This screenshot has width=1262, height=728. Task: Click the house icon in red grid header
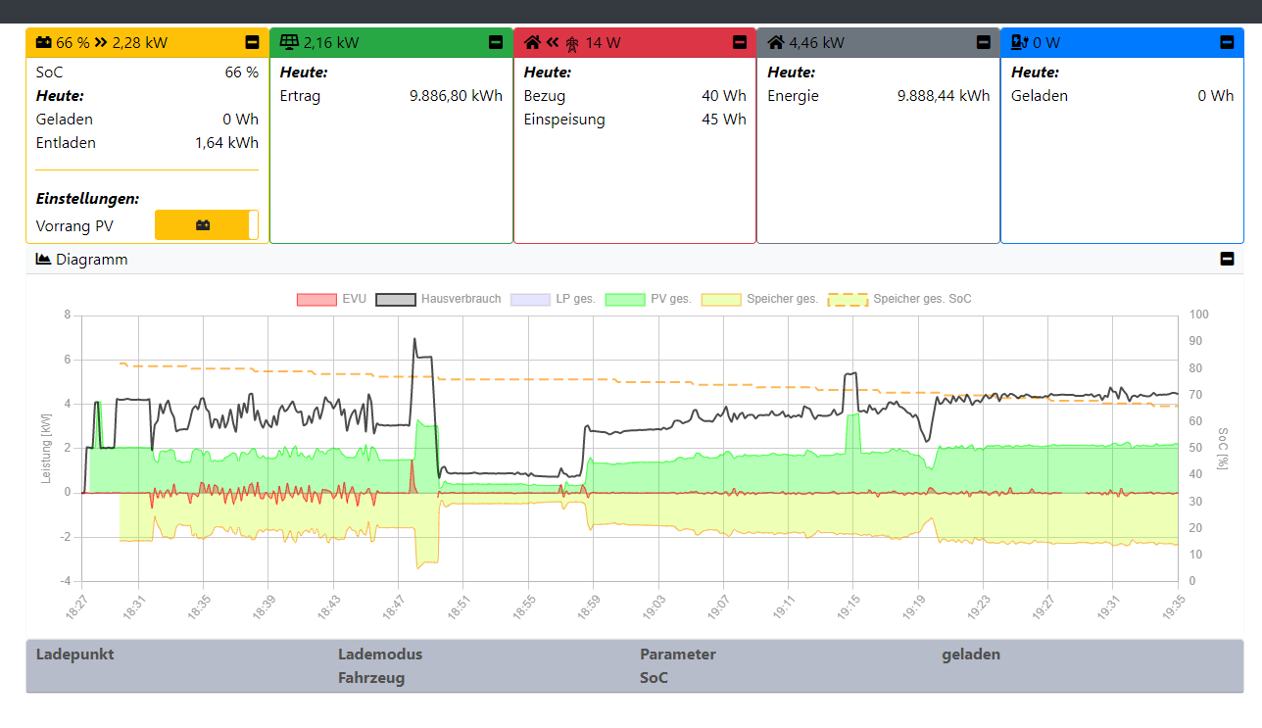tap(533, 42)
